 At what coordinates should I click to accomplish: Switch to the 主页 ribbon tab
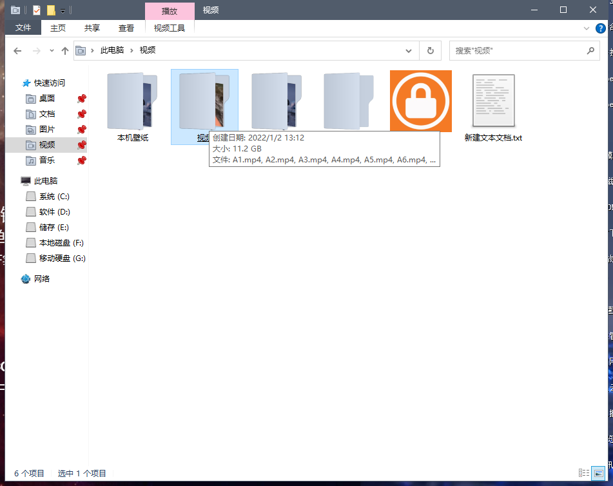pyautogui.click(x=58, y=28)
